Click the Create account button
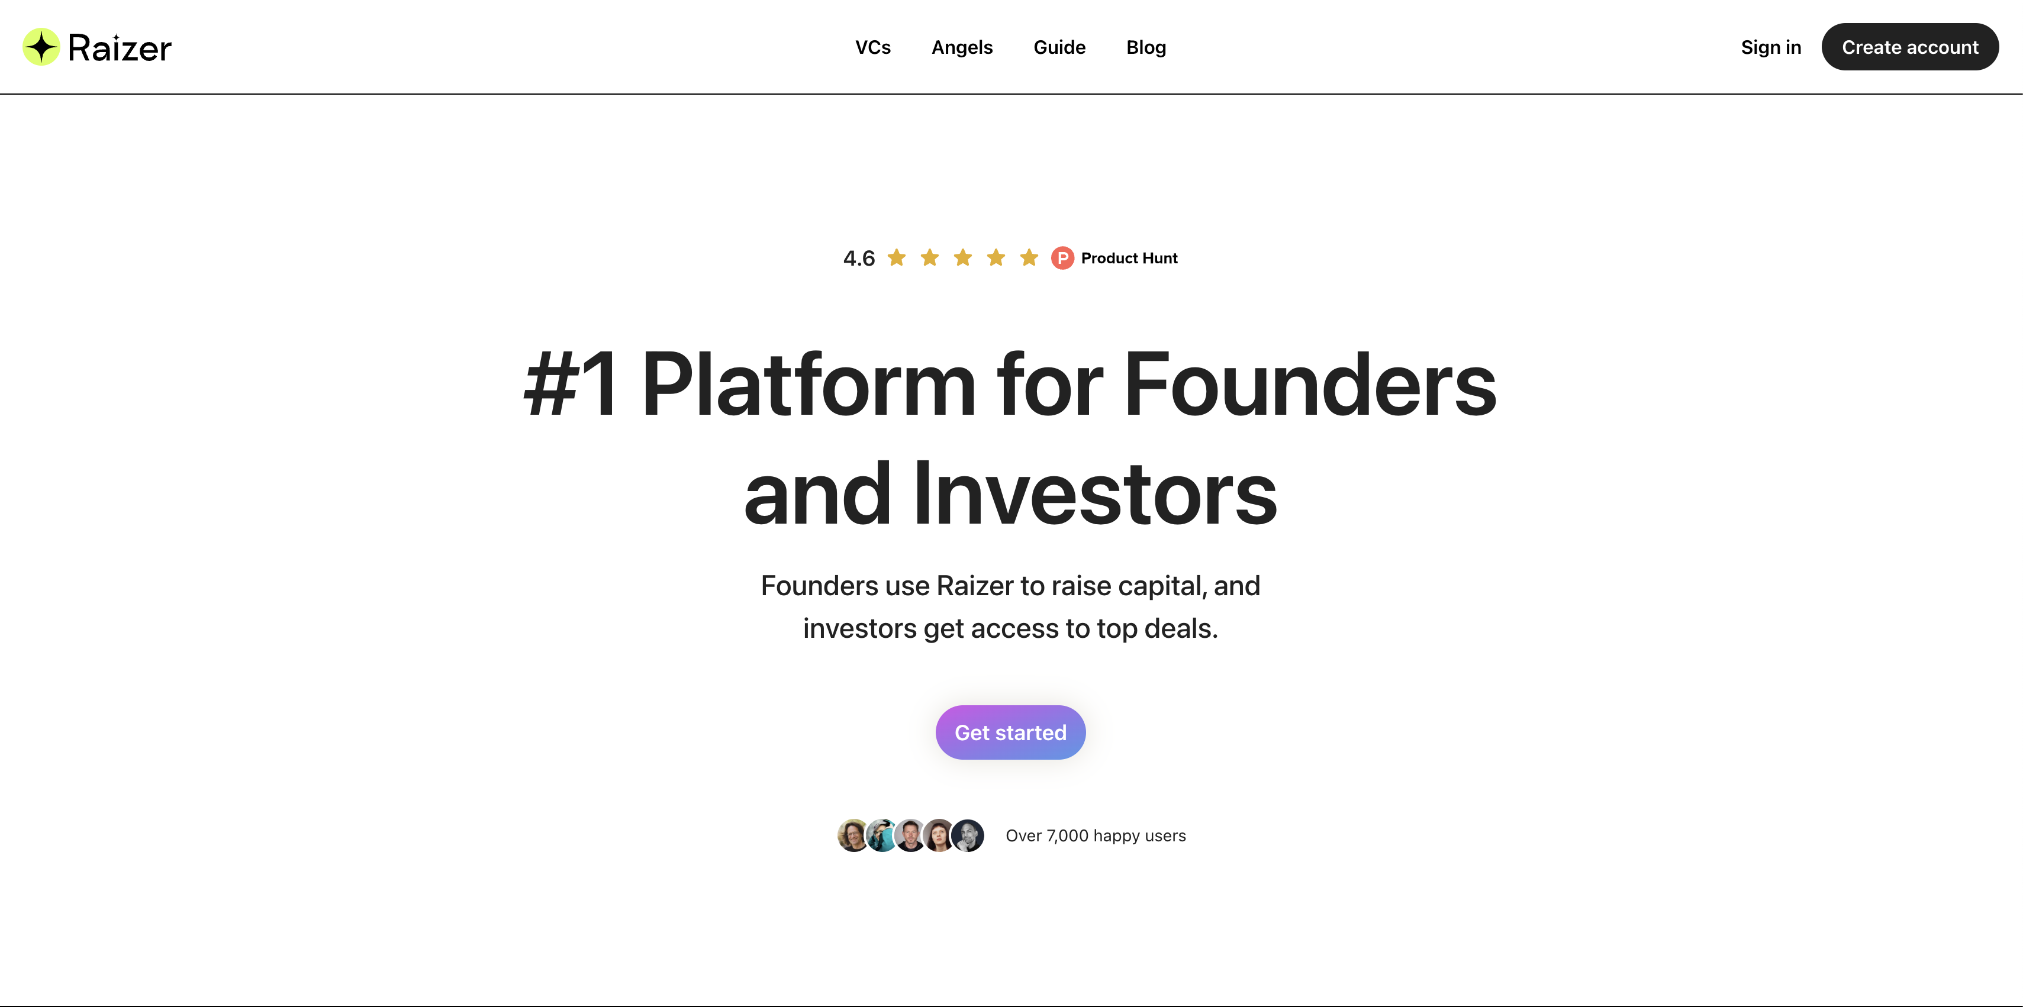 point(1910,47)
